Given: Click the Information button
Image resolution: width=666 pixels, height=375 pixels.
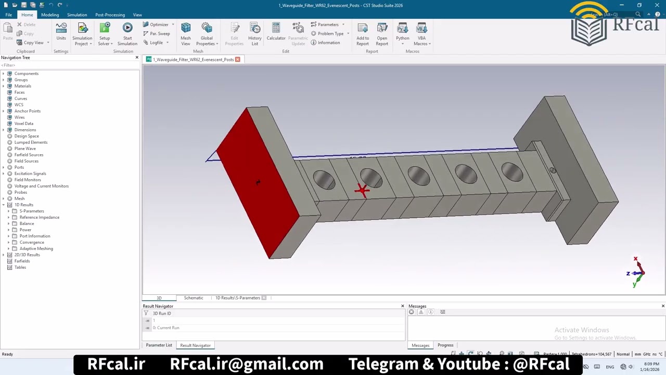Looking at the screenshot, I should pos(325,43).
